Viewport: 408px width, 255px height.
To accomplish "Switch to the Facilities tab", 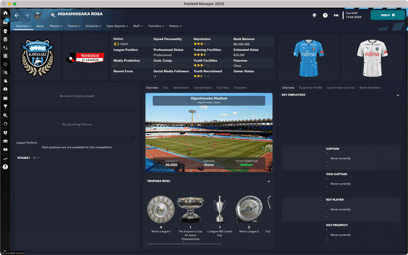I will 223,88.
